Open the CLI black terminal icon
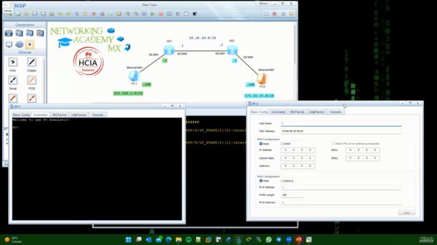The height and width of the screenshot is (245, 437). [x=195, y=14]
